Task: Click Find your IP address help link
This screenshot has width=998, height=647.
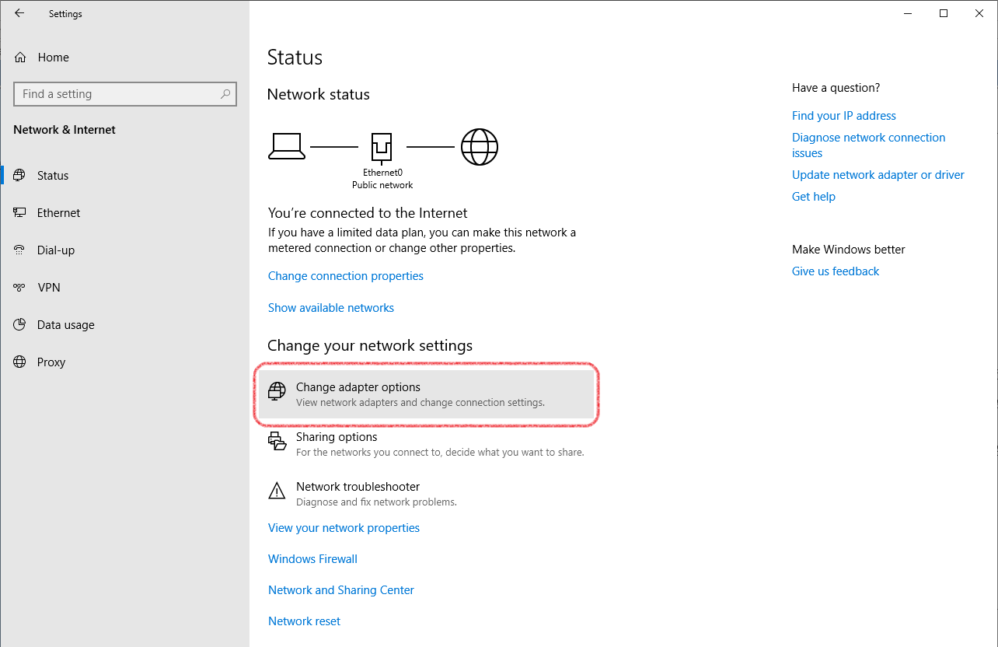Action: (x=843, y=116)
